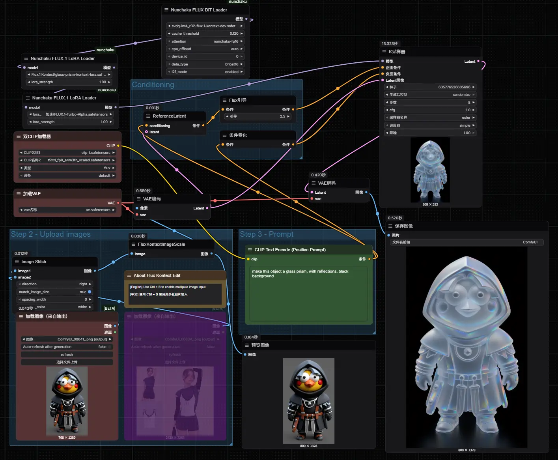This screenshot has width=558, height=460.
Task: Open the 调度器 simple dropdown
Action: (430, 125)
